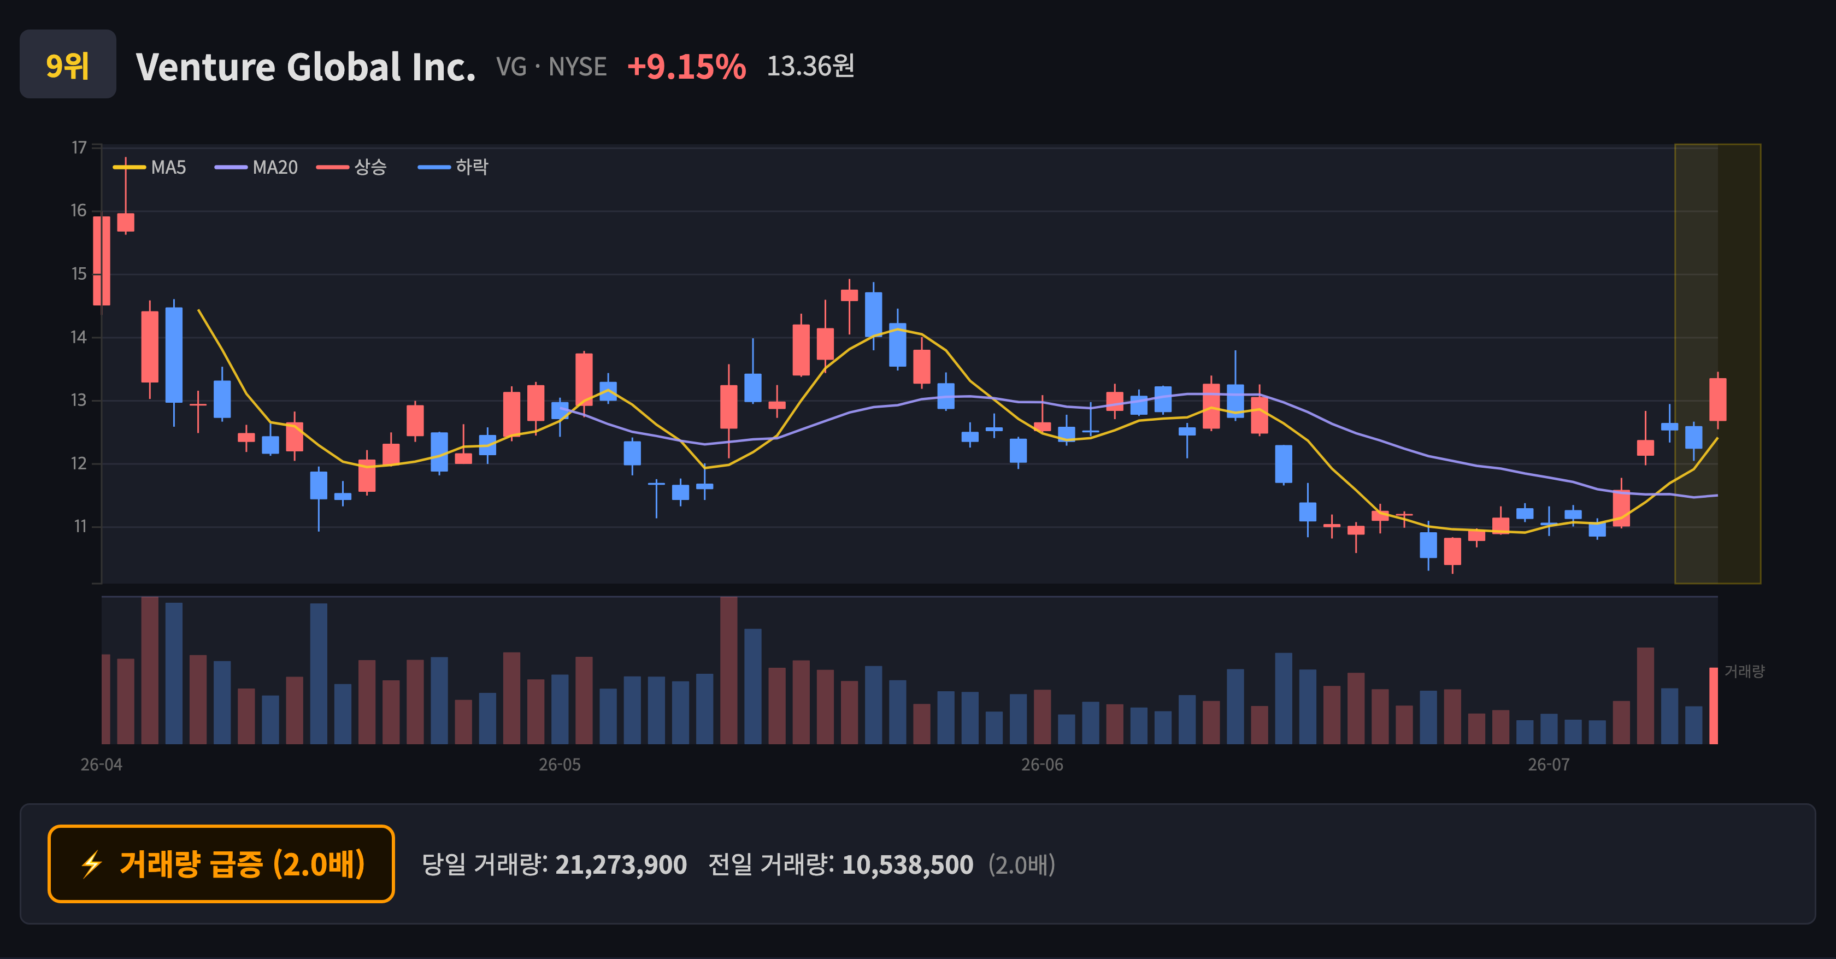Click the VG · NYSE ticker label
Image resolution: width=1836 pixels, height=959 pixels.
tap(552, 67)
